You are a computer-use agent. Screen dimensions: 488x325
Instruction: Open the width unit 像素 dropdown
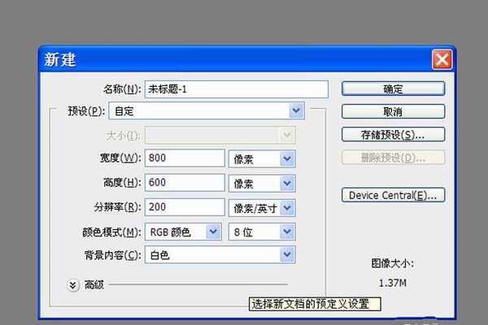click(261, 158)
